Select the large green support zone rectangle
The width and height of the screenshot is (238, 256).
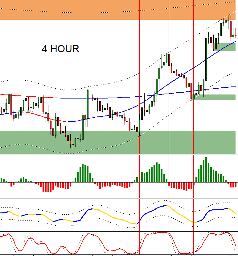[118, 142]
